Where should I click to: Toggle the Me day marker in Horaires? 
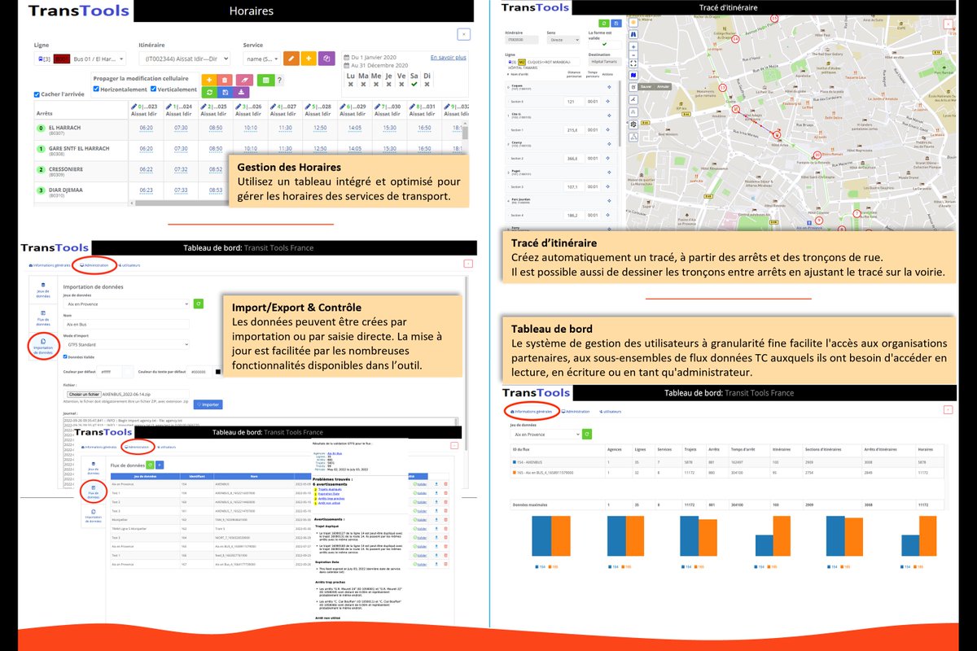pos(376,84)
